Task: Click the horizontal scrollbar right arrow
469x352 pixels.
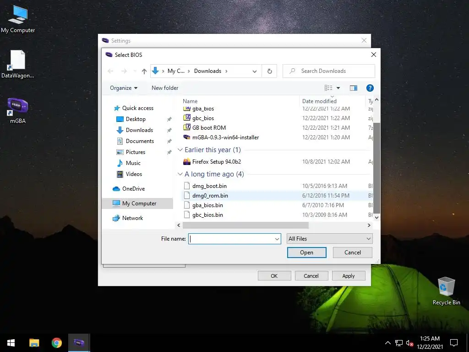Action: 369,225
